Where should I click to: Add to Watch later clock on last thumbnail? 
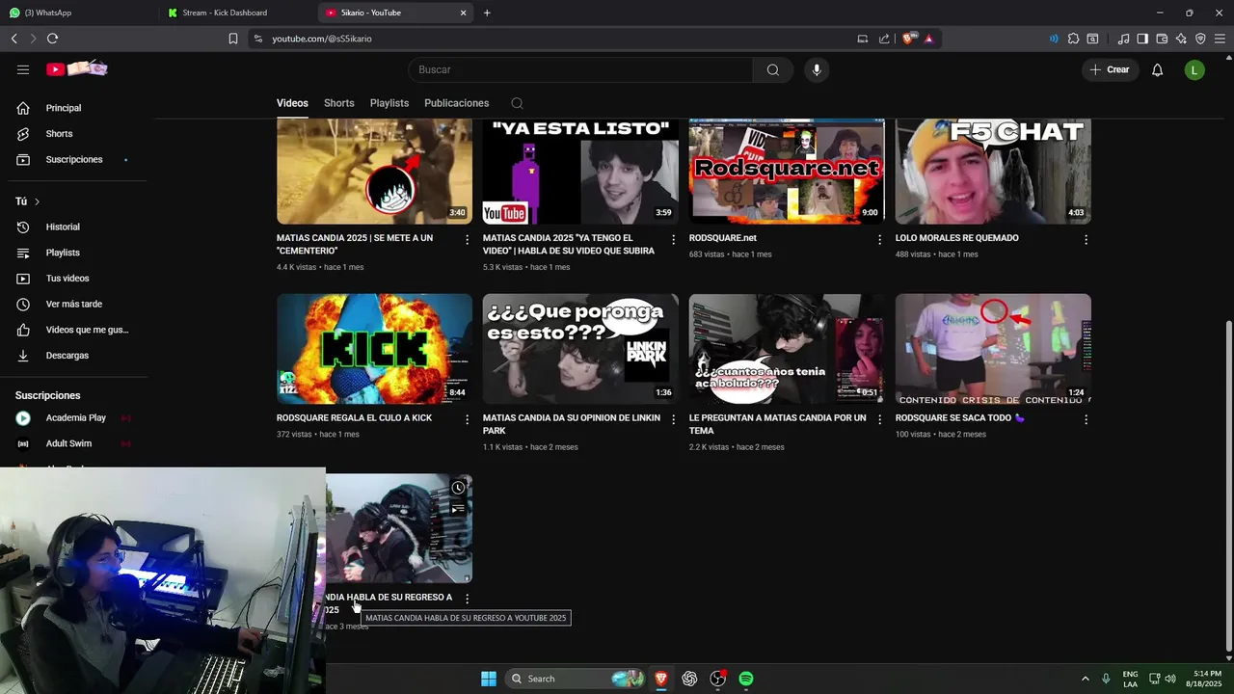pos(458,488)
